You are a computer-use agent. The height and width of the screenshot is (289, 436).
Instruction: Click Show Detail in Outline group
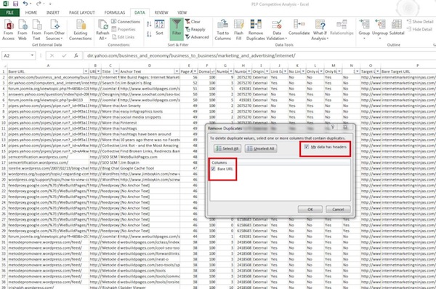pyautogui.click(x=420, y=21)
